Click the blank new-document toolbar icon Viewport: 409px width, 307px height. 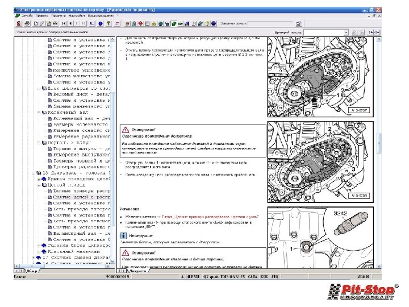(36, 23)
